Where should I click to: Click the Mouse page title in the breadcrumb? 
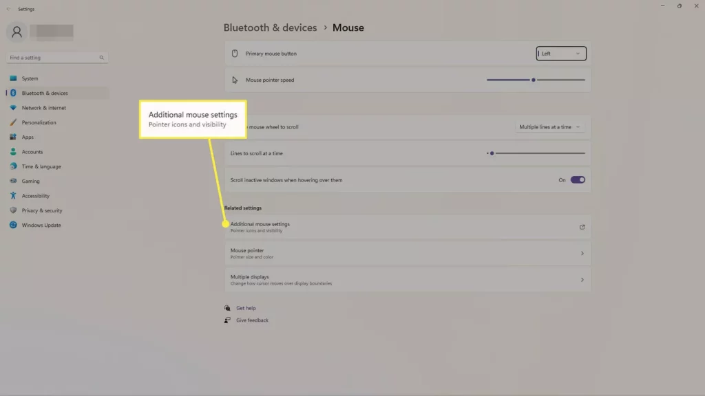[x=348, y=27]
